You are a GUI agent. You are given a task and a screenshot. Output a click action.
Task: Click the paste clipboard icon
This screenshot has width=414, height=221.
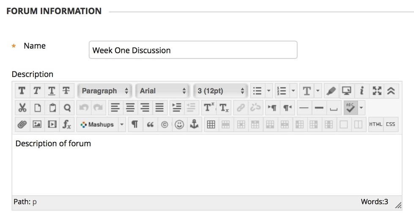click(x=52, y=108)
